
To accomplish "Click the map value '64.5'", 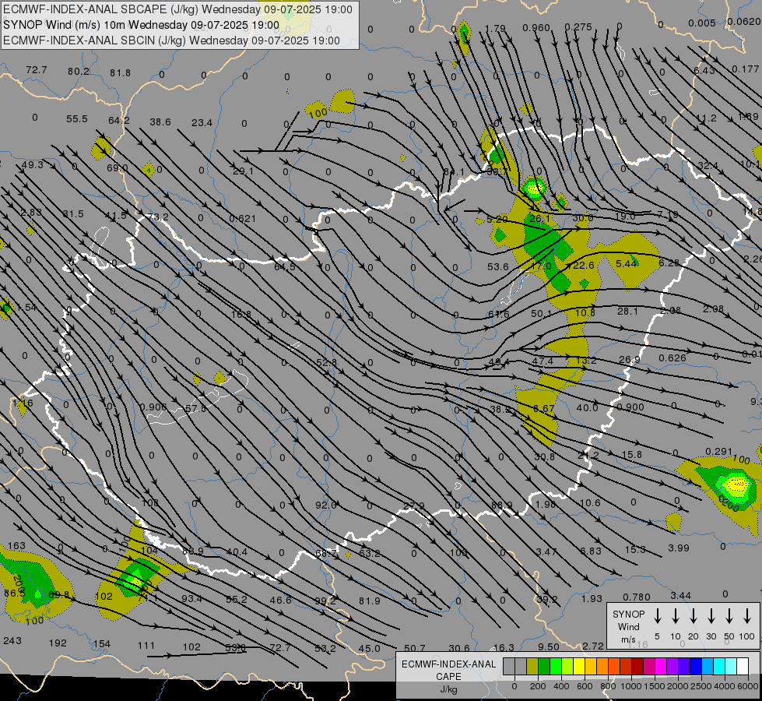I will click(x=285, y=266).
